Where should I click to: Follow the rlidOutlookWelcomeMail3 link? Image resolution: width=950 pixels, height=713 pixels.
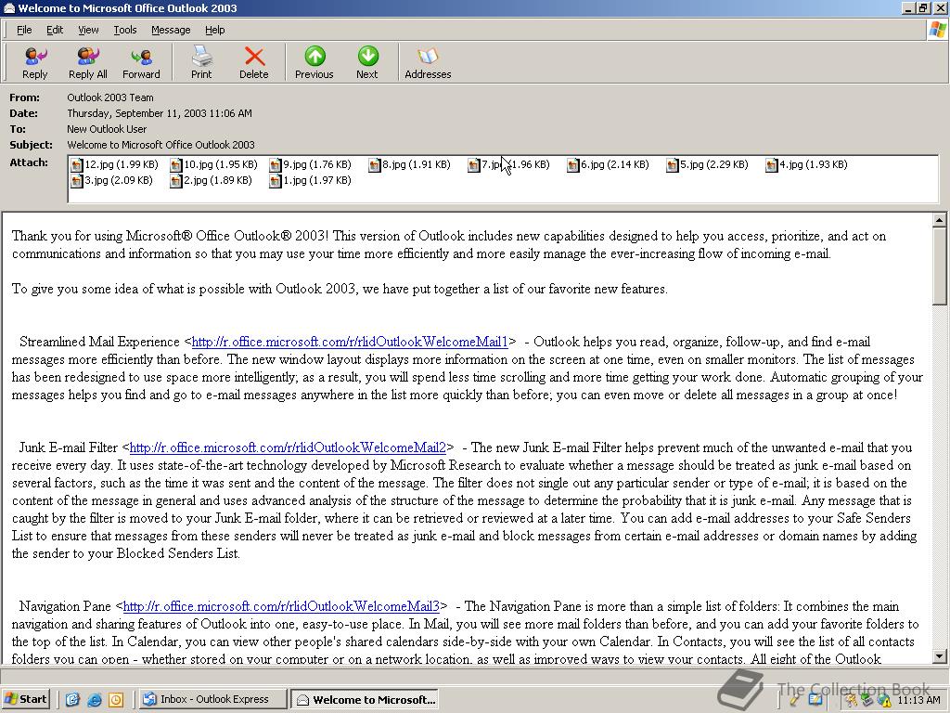[x=281, y=607]
